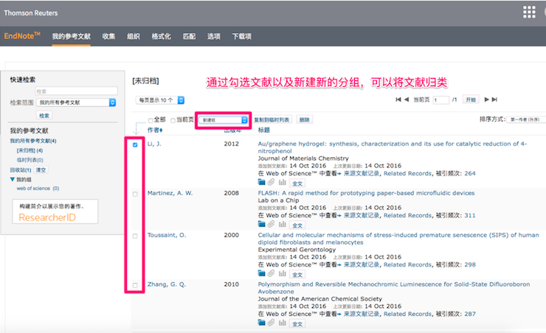Image resolution: width=546 pixels, height=333 pixels.
Task: Open [未归档] (4) in sidebar
Action: click(30, 150)
